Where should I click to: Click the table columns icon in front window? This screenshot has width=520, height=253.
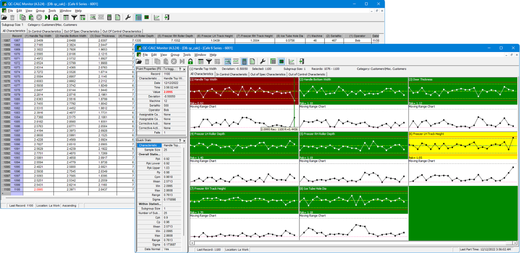200,61
